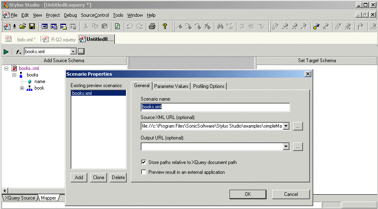Enable Preview result in an external application
The height and width of the screenshot is (209, 378).
coord(144,172)
